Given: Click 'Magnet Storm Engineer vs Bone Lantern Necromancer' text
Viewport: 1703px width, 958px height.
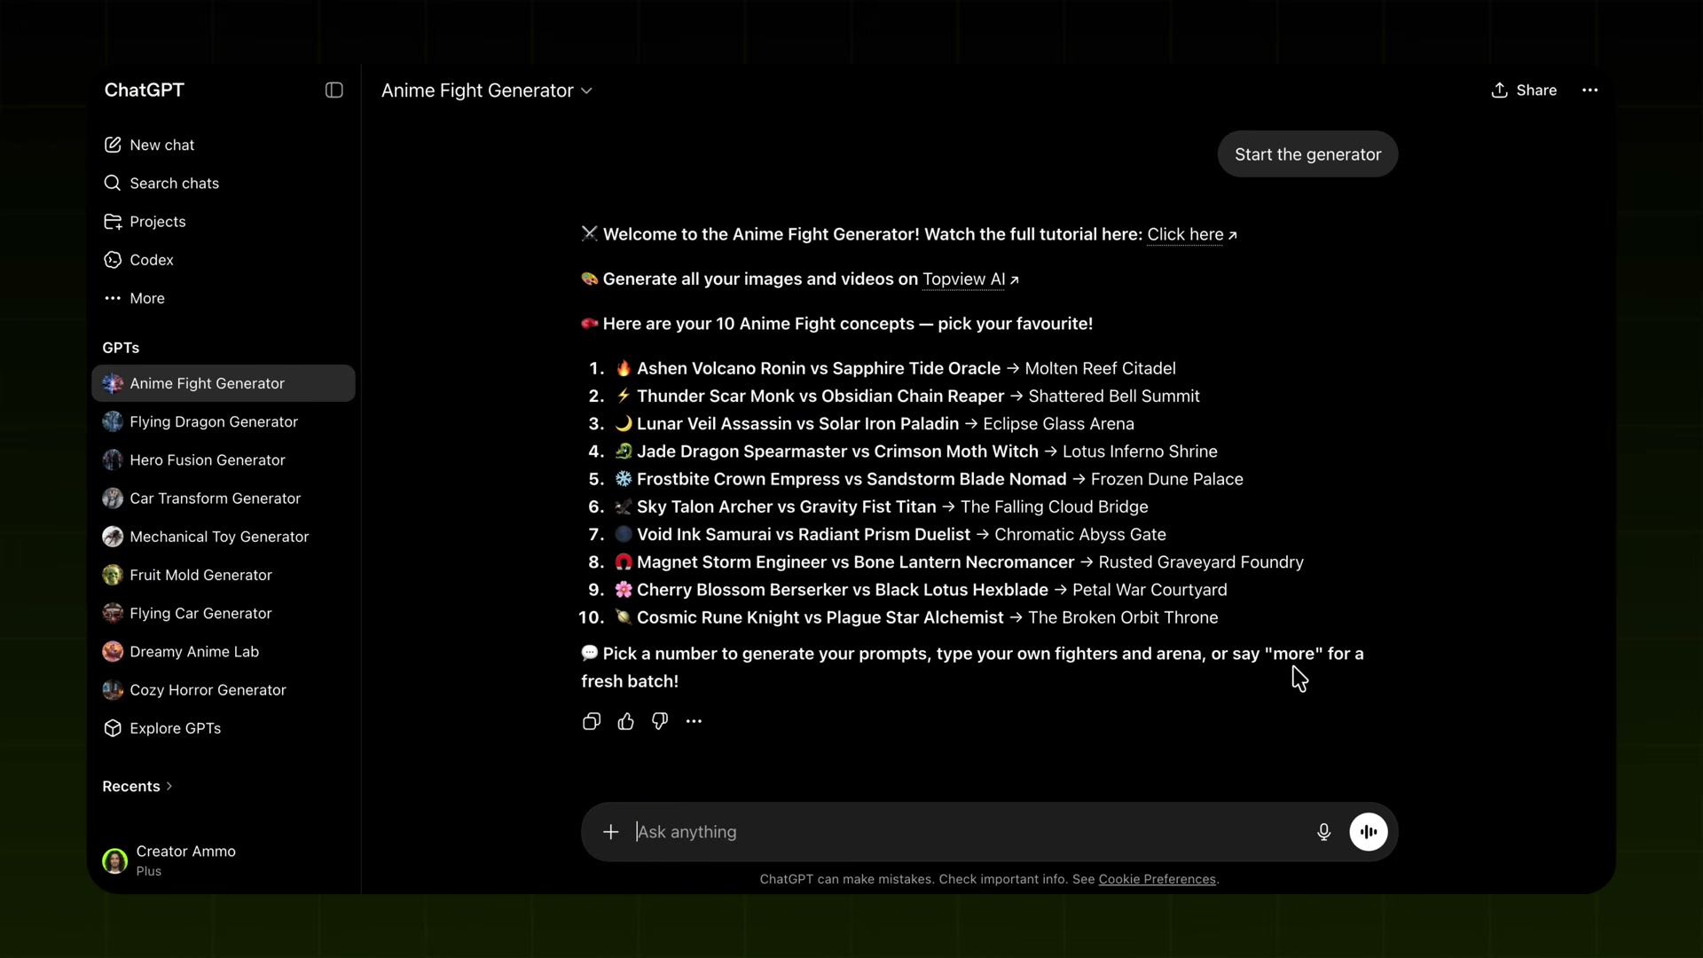Looking at the screenshot, I should pyautogui.click(x=856, y=562).
